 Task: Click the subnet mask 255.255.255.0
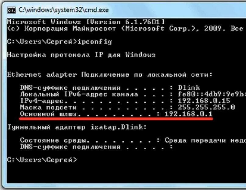(206, 107)
